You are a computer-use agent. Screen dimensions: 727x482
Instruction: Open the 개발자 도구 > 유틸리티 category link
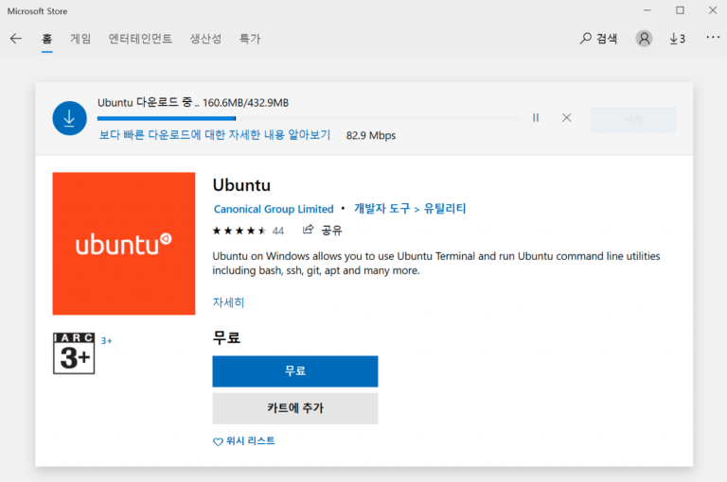(x=410, y=209)
